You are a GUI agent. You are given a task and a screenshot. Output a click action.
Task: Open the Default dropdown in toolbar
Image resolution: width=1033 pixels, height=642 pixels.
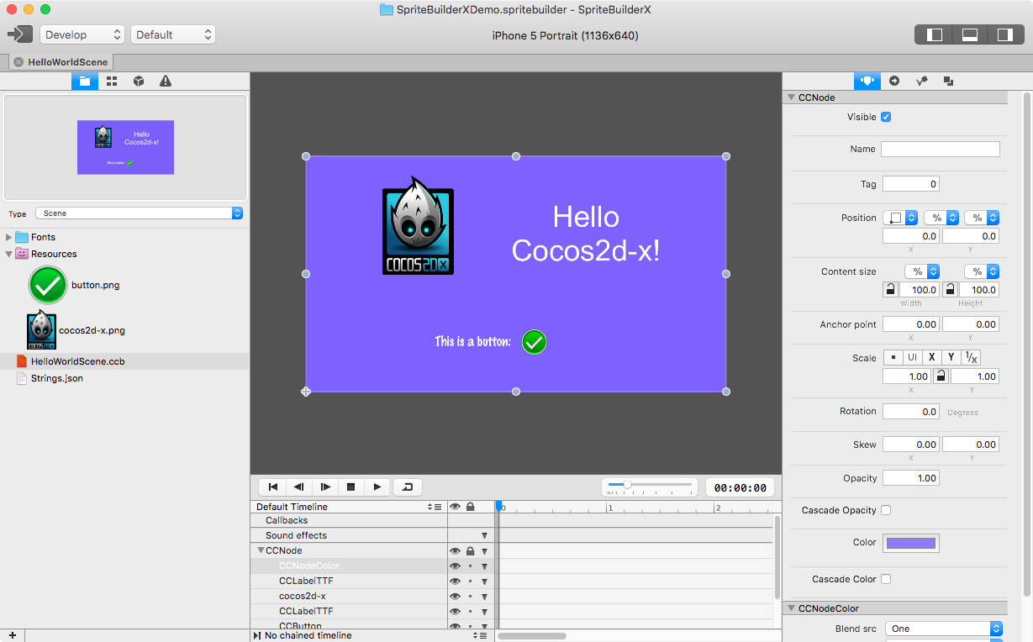pyautogui.click(x=173, y=34)
